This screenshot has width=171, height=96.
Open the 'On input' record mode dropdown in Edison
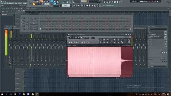(86, 38)
